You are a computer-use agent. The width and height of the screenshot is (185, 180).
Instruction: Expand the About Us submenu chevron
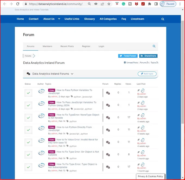coord(59,19)
